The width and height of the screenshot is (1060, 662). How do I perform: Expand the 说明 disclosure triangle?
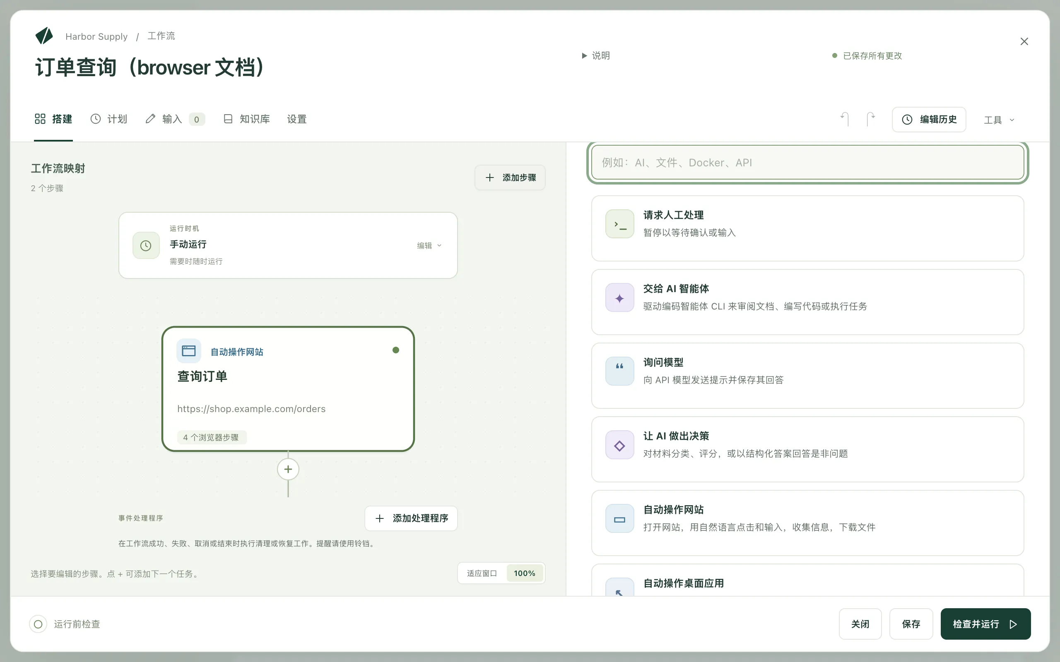[584, 55]
